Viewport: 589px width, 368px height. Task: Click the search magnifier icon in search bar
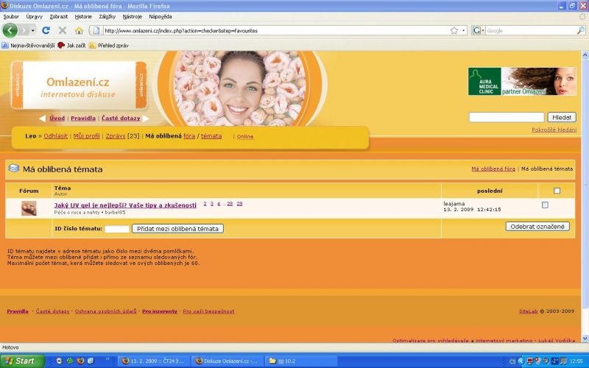(x=581, y=30)
